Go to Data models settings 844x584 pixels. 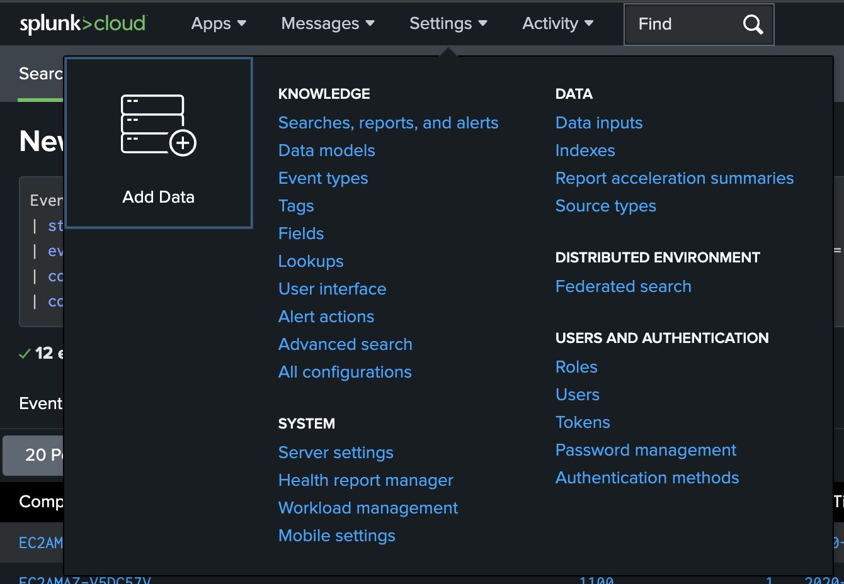pyautogui.click(x=326, y=150)
